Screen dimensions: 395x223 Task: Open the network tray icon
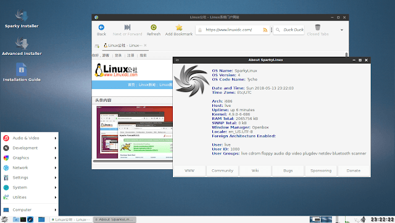point(357,220)
